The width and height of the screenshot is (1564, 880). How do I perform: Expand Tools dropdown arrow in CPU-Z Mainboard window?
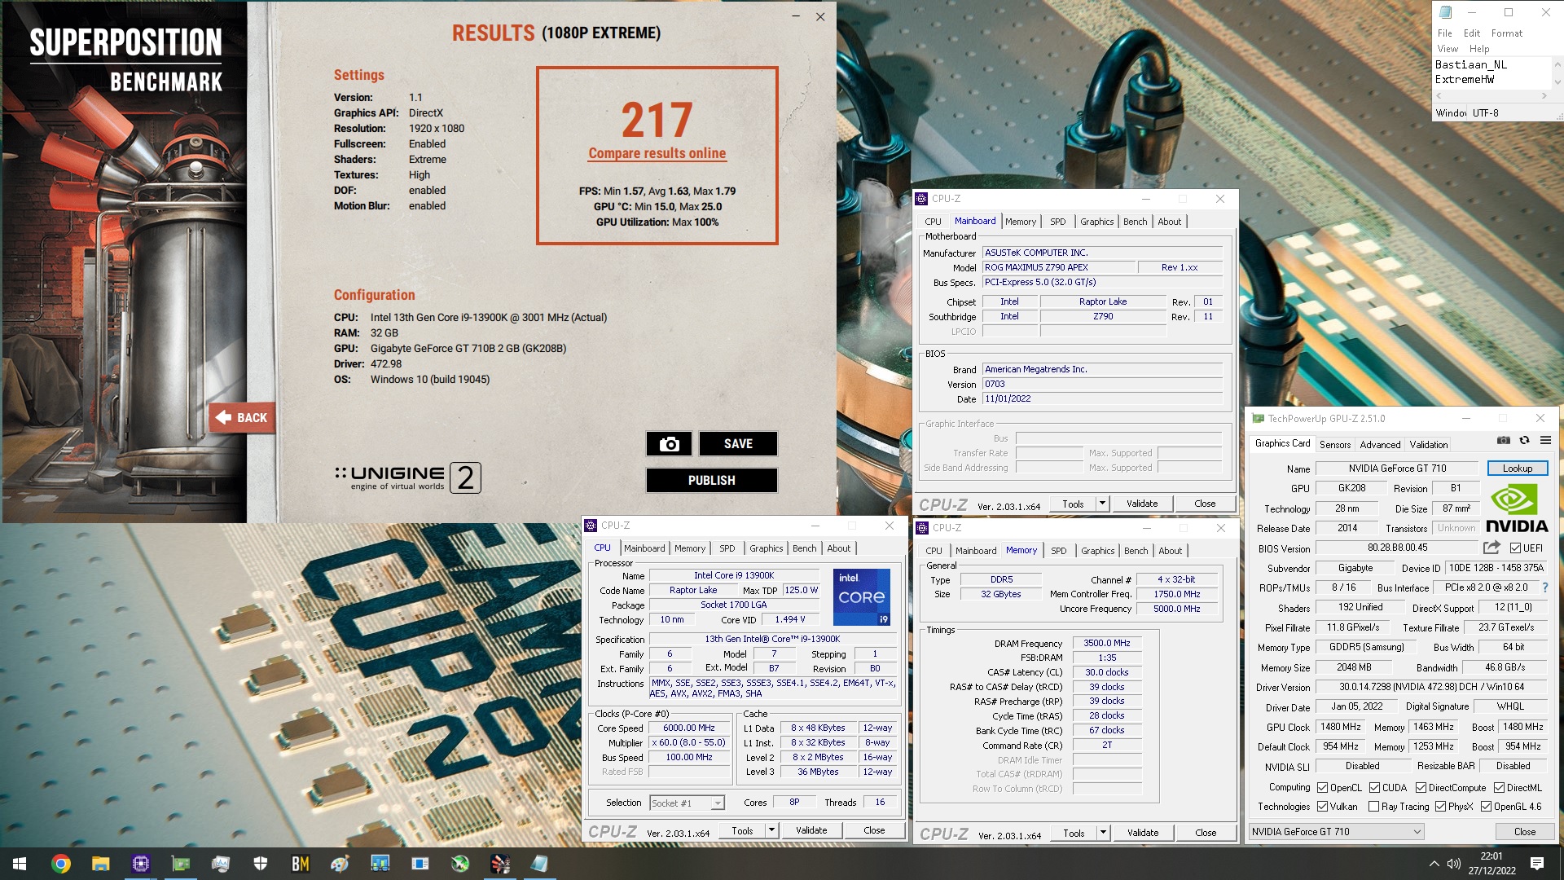(1102, 504)
